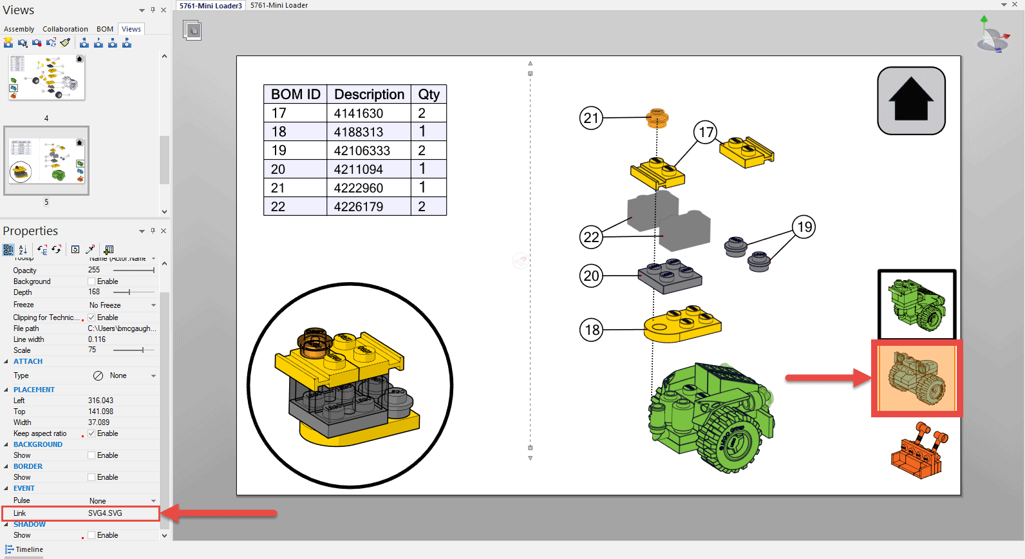Viewport: 1025px width, 559px height.
Task: Select the orange loader SVG thumbnail on page
Action: (x=917, y=379)
